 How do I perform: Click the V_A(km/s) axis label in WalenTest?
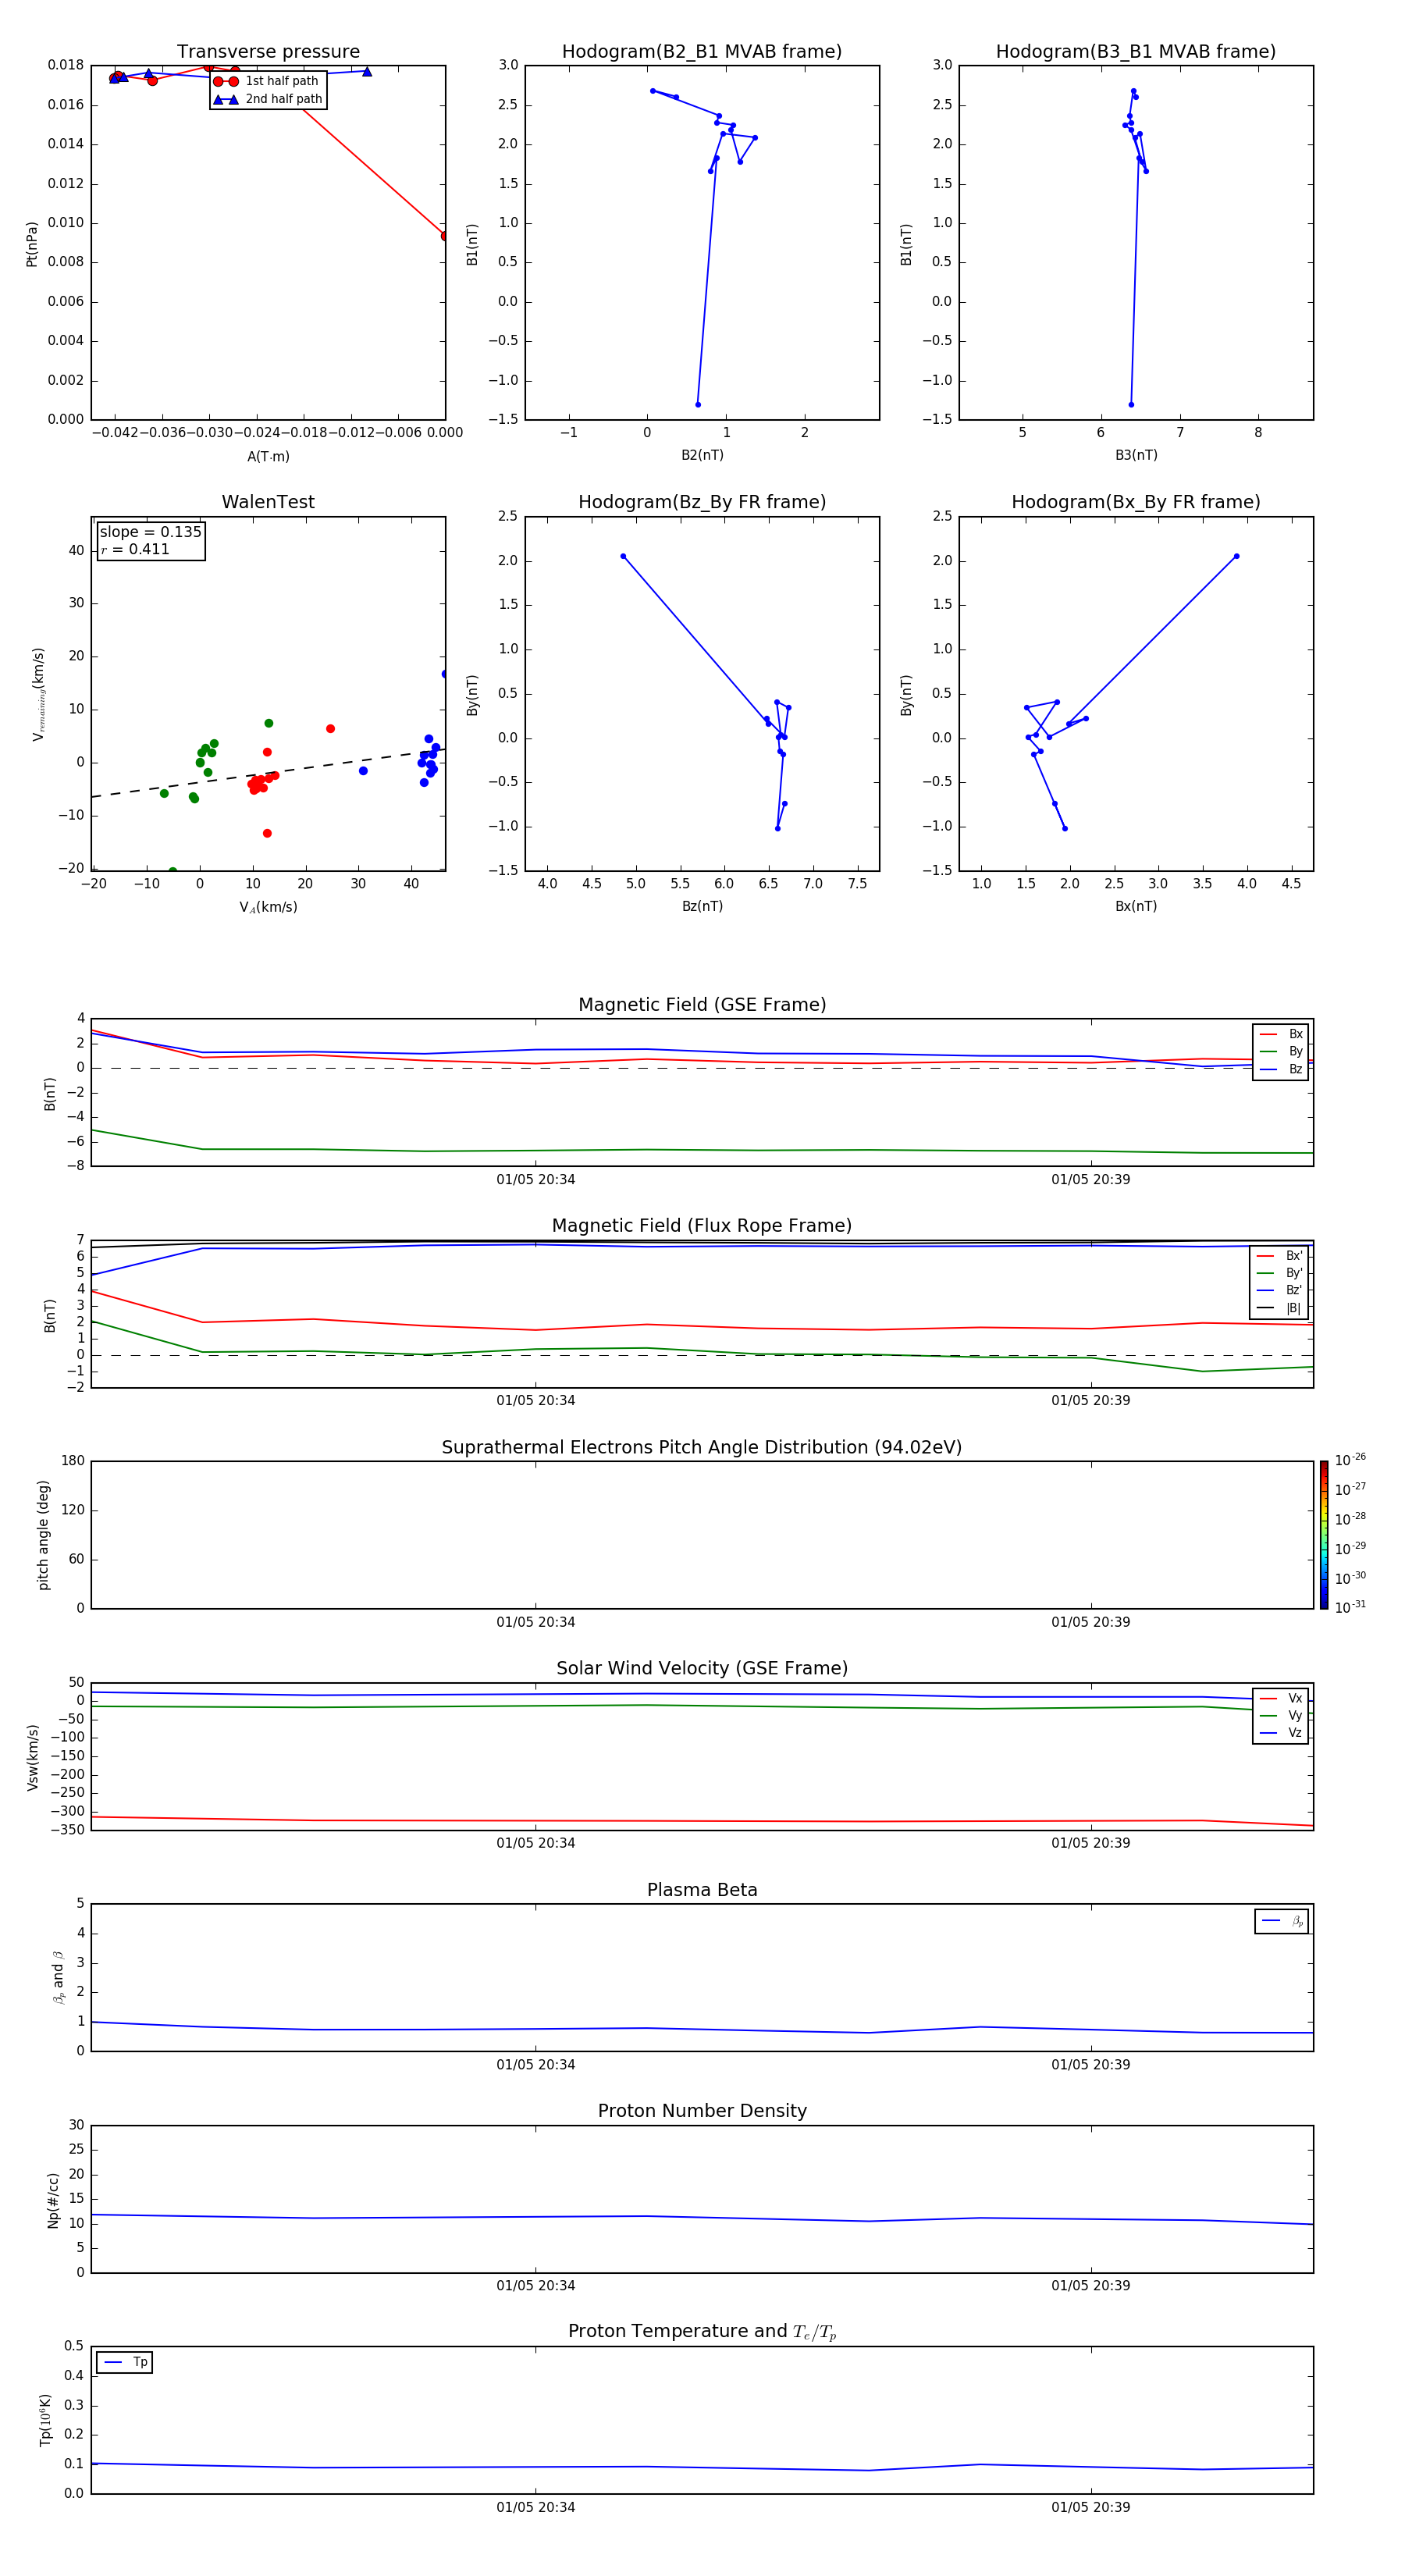pos(268,907)
